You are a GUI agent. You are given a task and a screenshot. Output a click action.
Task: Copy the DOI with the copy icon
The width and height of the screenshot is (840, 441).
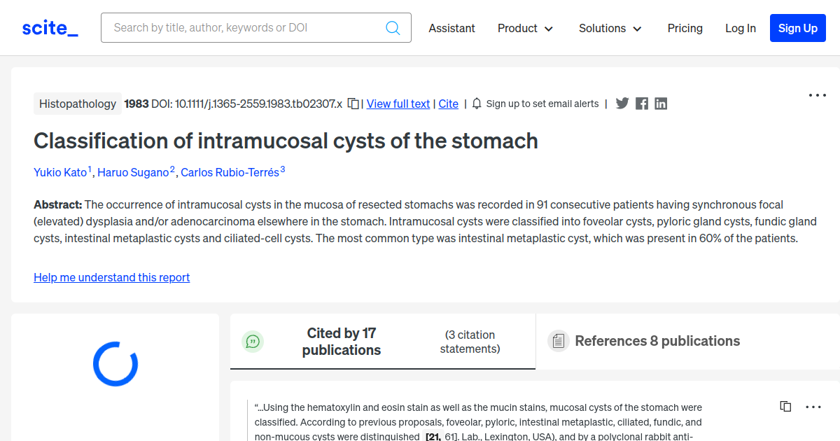(x=353, y=104)
